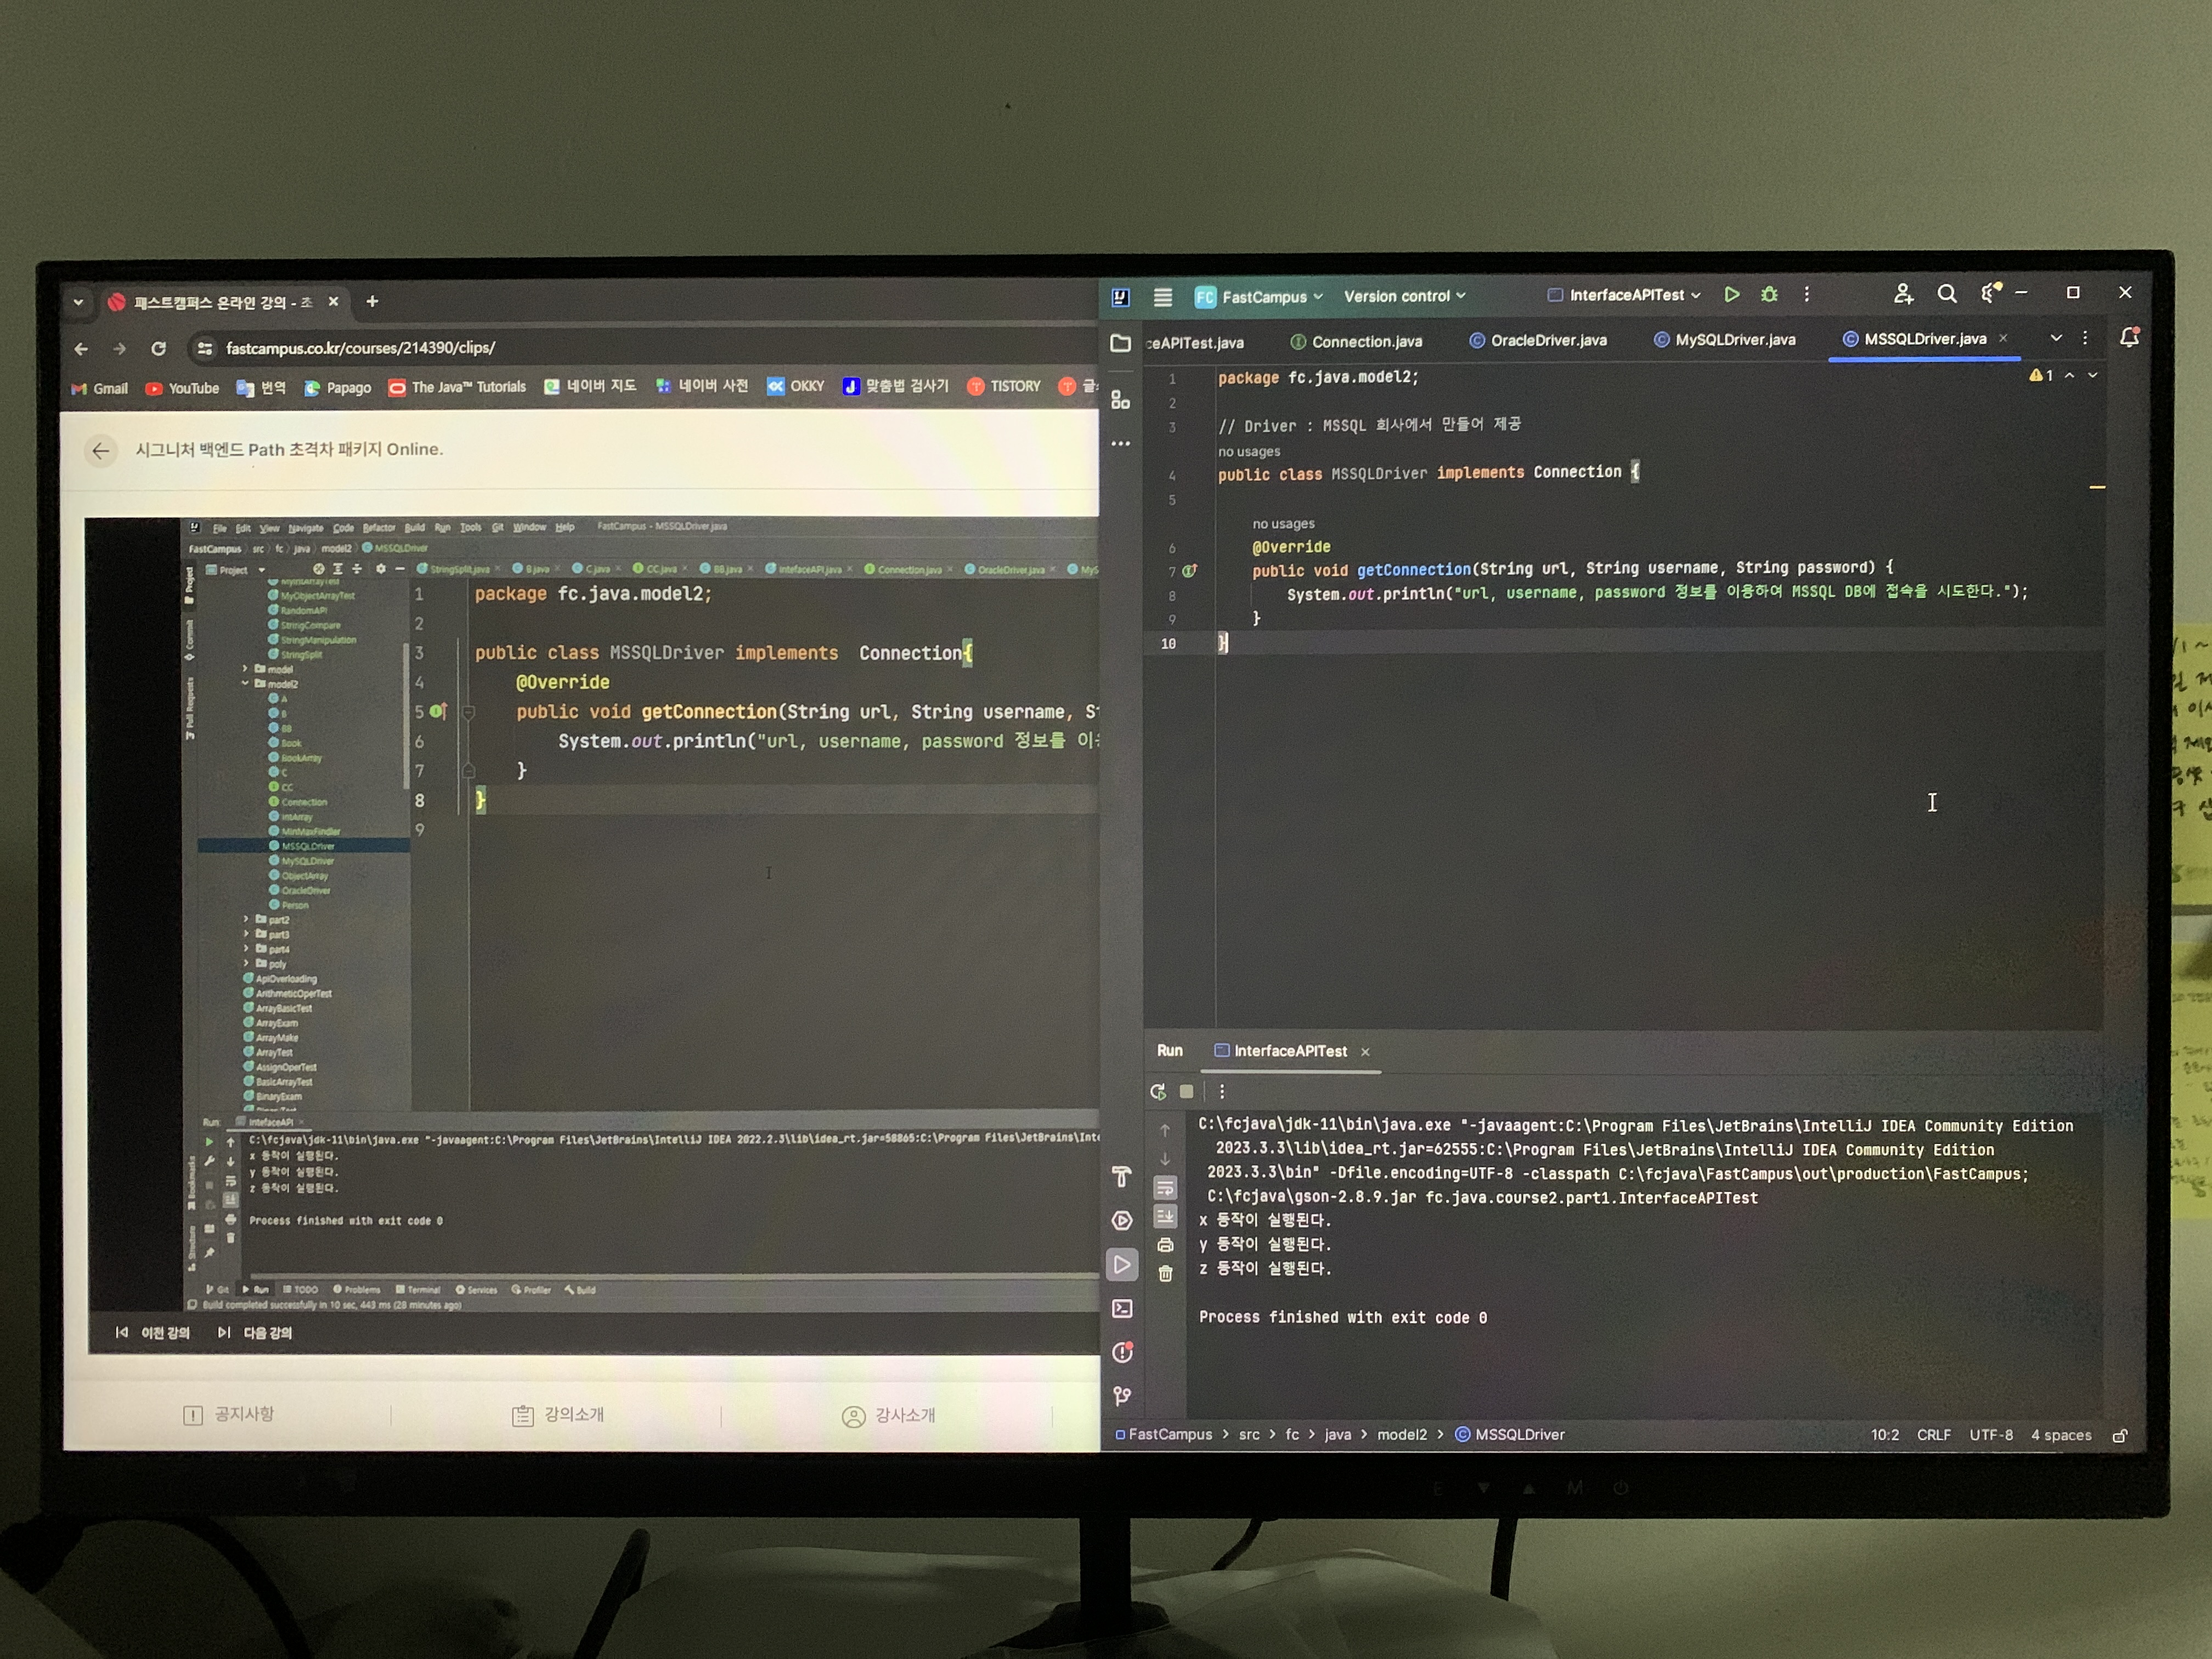Click the Rerun icon in Run panel
Screen dimensions: 2212x1659
(1158, 1092)
